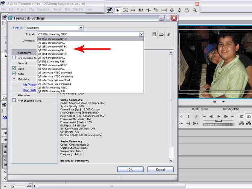Screen dimensions: 252x189
Task: Click the Save Preset floppy icon
Action: (x=154, y=34)
